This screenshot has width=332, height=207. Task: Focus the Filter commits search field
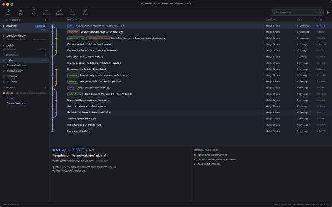tap(297, 13)
